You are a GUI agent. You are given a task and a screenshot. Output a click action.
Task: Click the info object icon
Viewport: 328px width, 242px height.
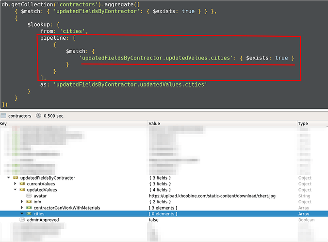click(29, 202)
